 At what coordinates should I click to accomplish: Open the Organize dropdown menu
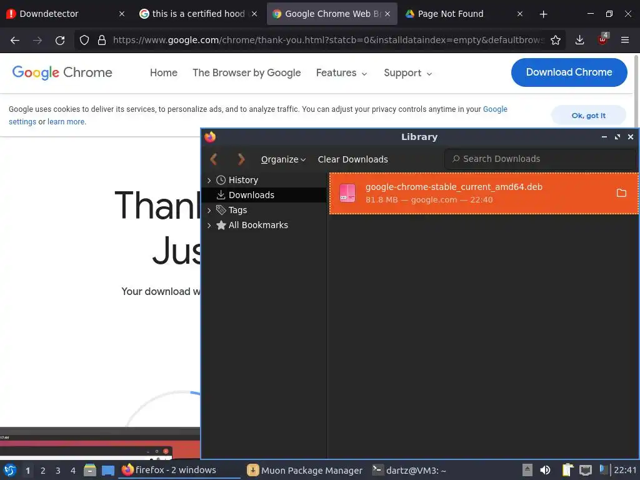point(283,159)
